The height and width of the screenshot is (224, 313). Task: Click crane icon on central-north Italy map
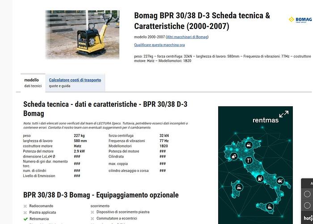pos(249,160)
